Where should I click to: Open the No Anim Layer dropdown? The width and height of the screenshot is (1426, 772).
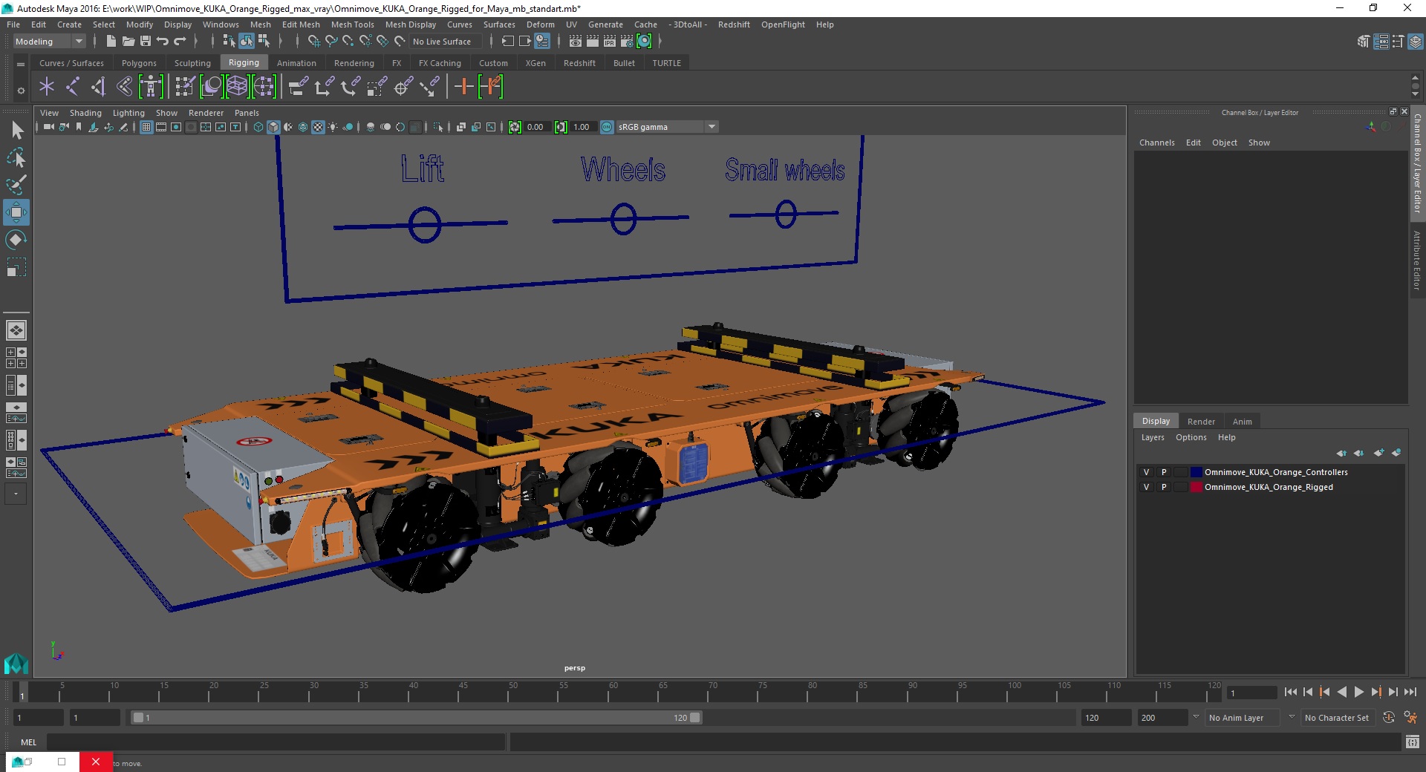pyautogui.click(x=1242, y=718)
